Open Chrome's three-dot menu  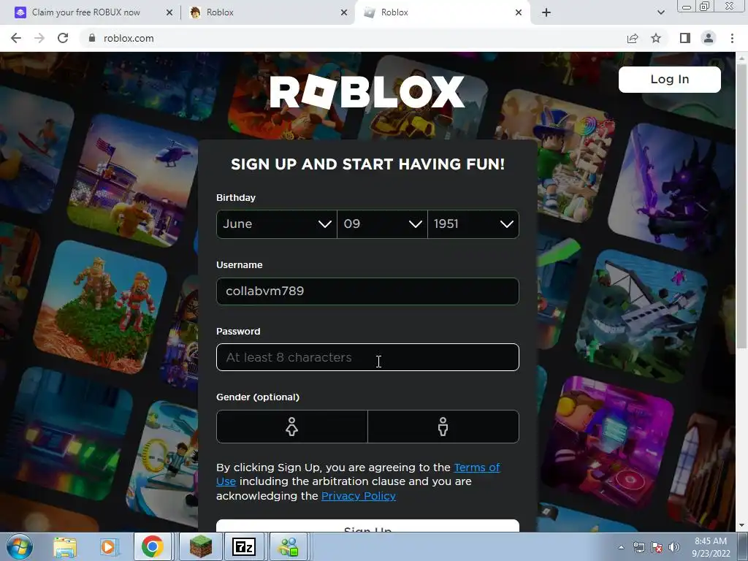coord(732,38)
